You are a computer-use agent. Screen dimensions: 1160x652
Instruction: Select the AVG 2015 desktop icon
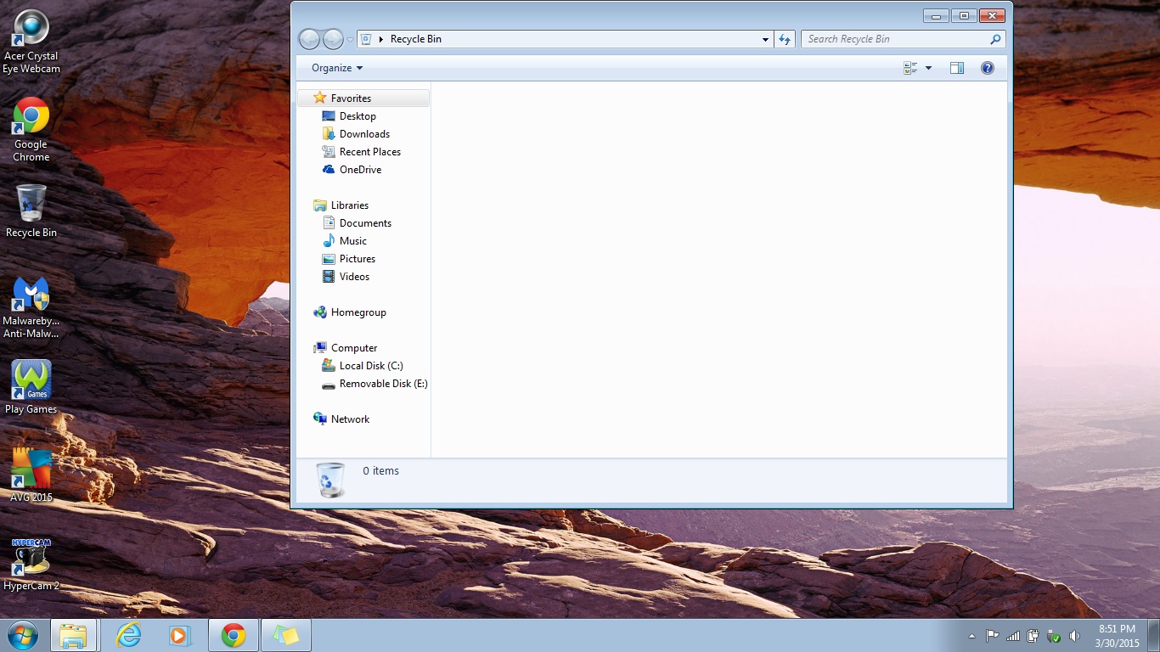31,475
